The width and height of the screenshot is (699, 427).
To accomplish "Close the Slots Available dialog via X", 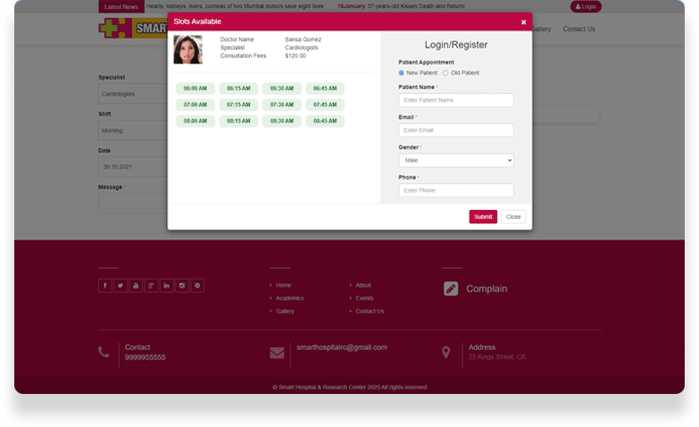I will (523, 21).
